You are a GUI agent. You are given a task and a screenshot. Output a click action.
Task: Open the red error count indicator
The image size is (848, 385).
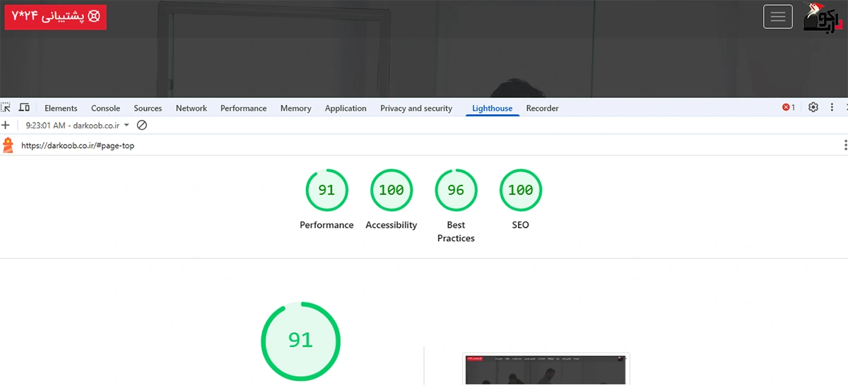click(788, 108)
